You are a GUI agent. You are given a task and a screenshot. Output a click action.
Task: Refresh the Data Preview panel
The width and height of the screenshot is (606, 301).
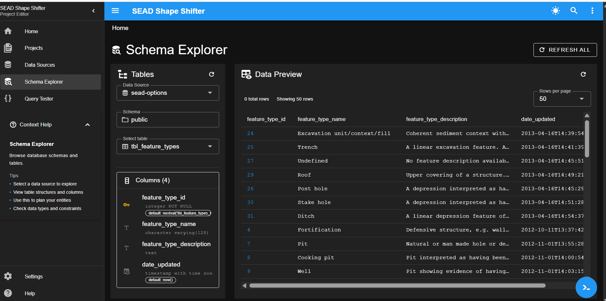pos(583,74)
